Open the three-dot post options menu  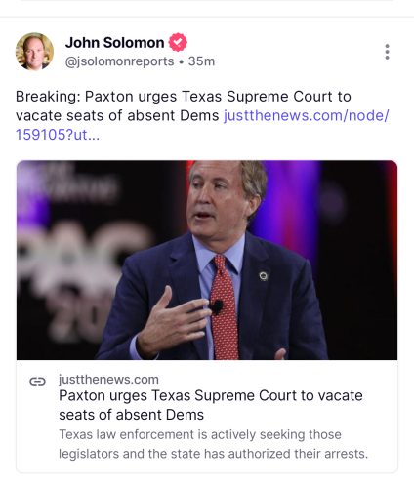point(387,52)
